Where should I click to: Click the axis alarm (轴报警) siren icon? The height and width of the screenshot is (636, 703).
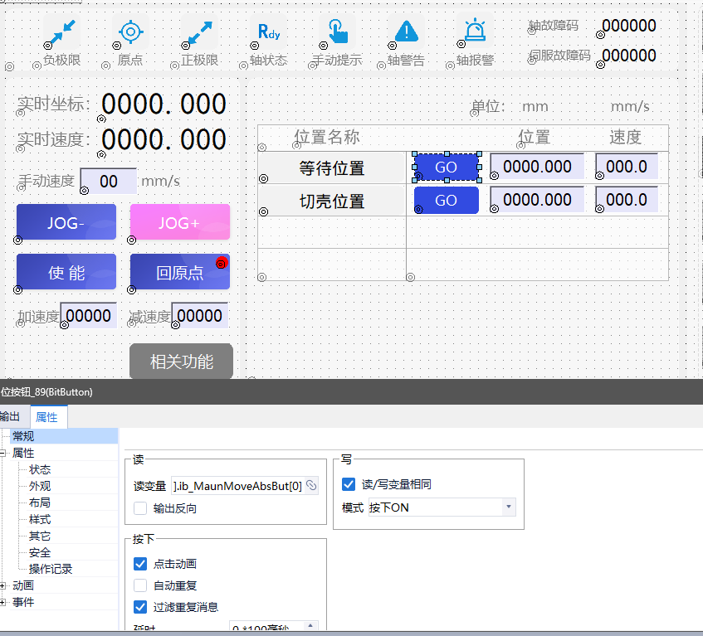(x=475, y=32)
